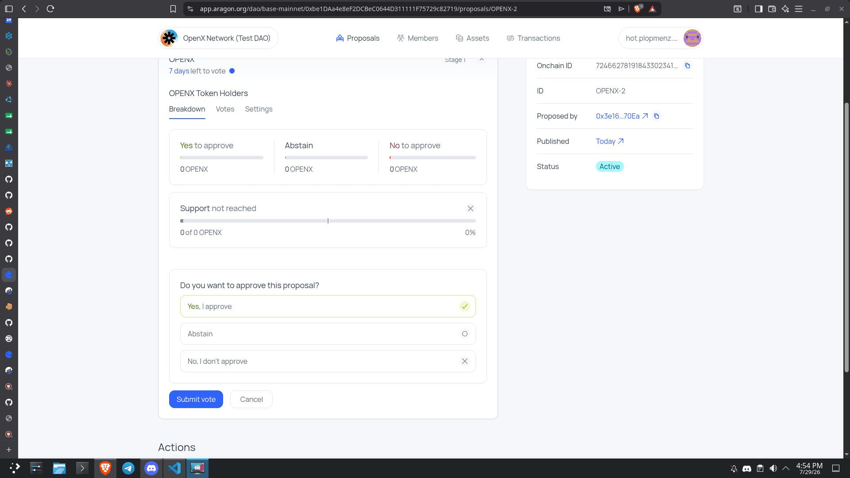This screenshot has height=478, width=850.
Task: Click the '0 of 0 OPENX' support text
Action: point(201,232)
